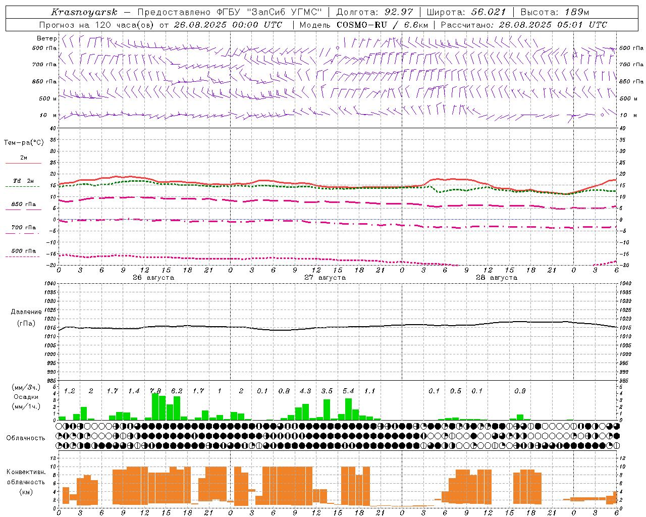
Task: Click the 1.2 precipitation total
Action: tap(70, 391)
